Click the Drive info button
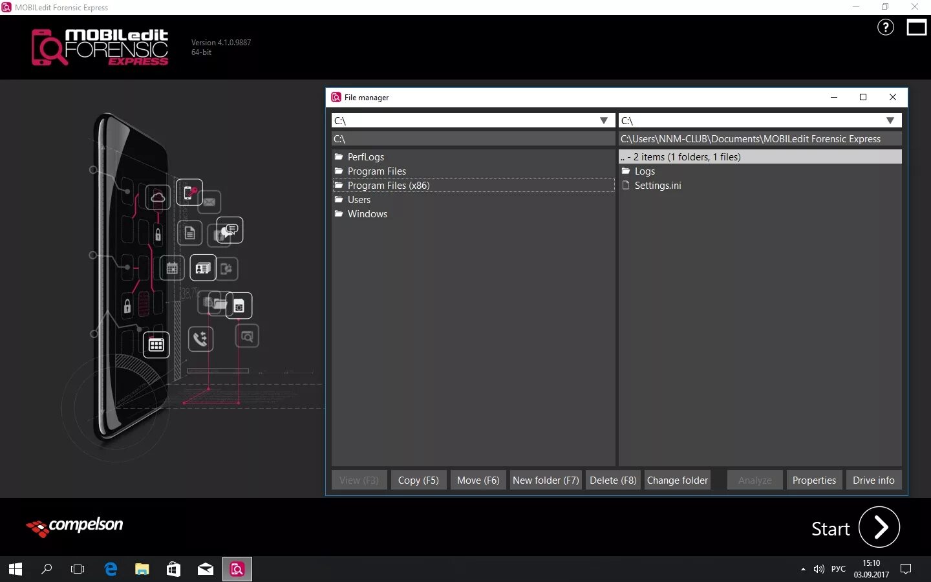This screenshot has height=582, width=931. tap(873, 480)
